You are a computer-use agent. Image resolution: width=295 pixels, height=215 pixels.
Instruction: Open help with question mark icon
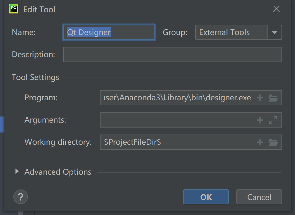[20, 197]
